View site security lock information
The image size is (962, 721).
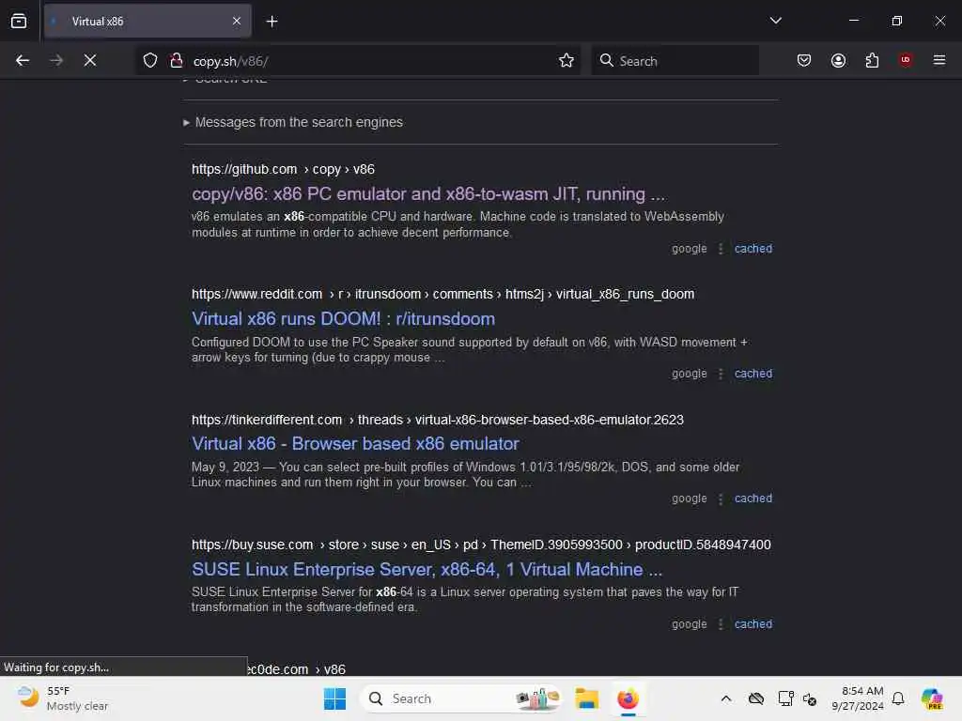coord(176,61)
